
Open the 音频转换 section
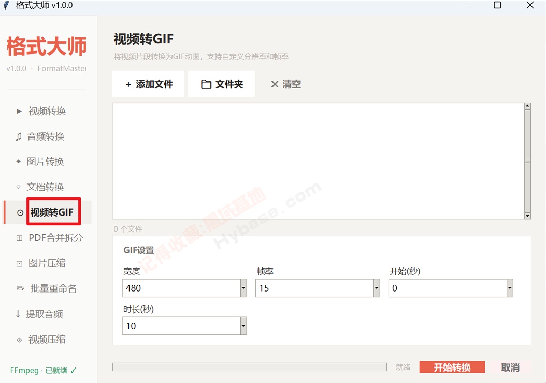46,136
